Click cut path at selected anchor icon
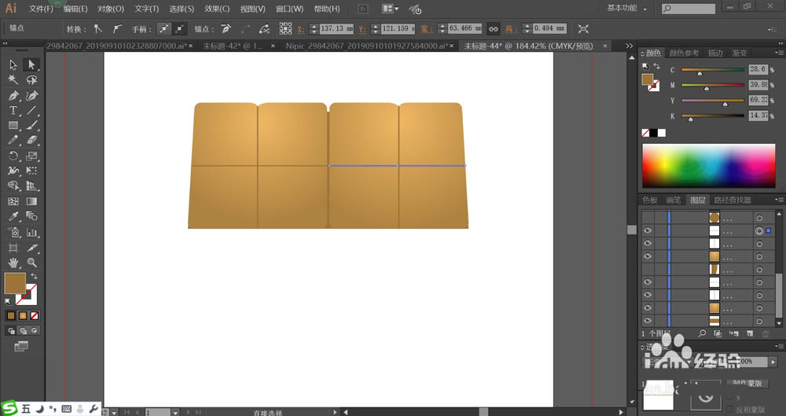Screen dimensions: 786x416 point(265,29)
